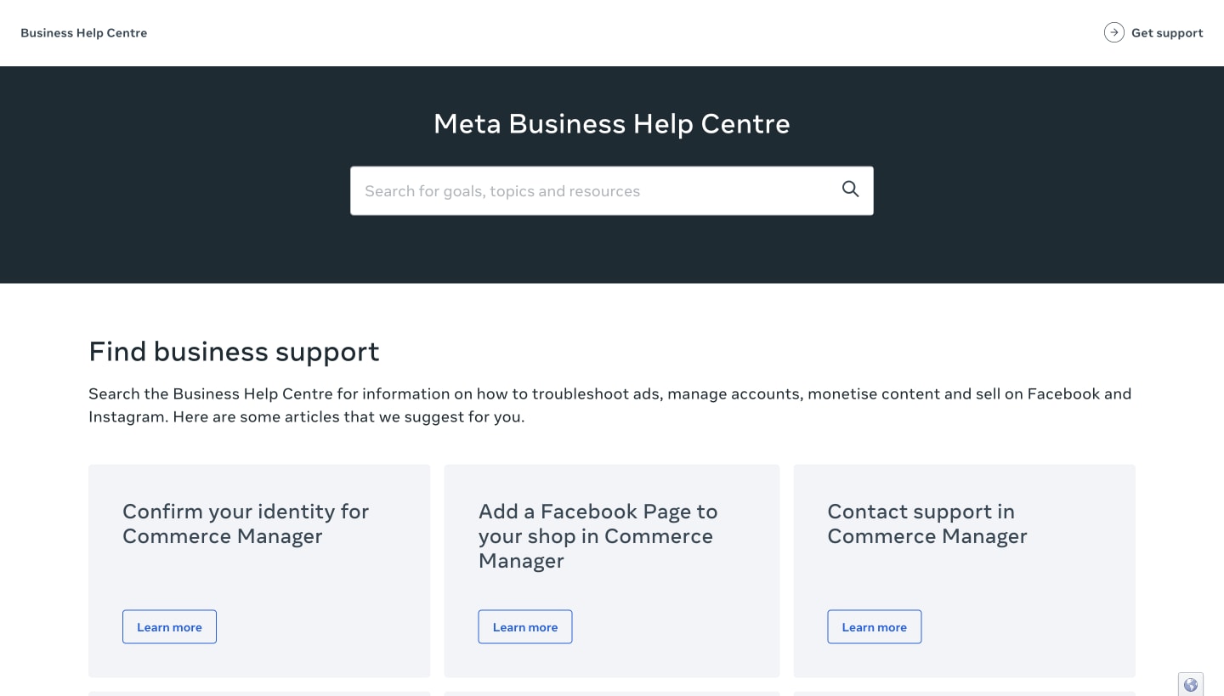Open the language settings via the globe button
The image size is (1224, 696).
click(x=1190, y=684)
